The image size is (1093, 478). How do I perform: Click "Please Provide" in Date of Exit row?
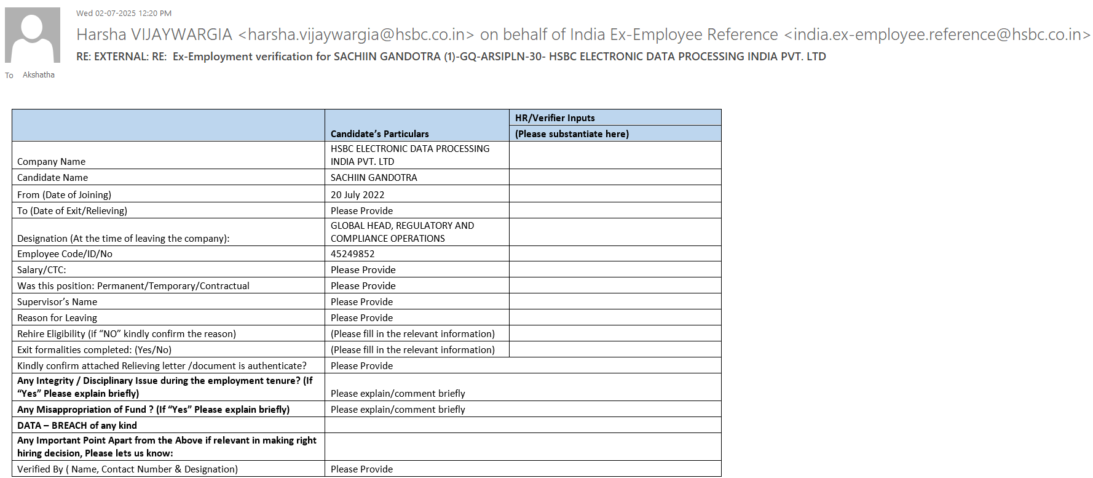tap(361, 210)
